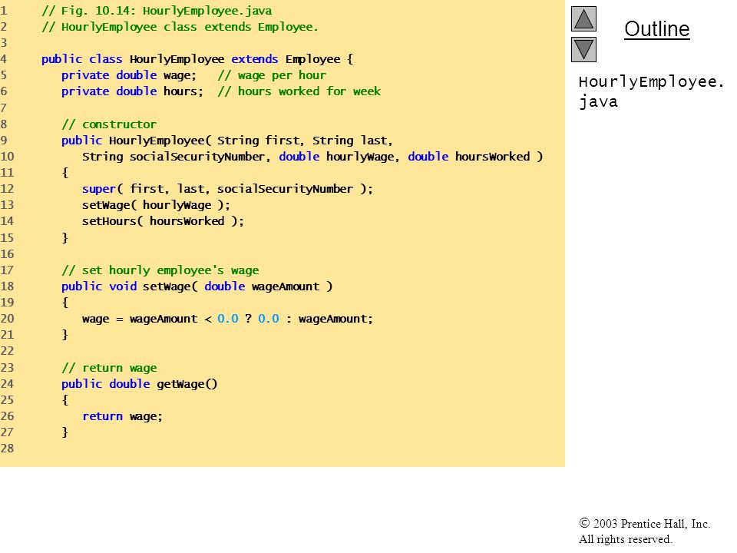The height and width of the screenshot is (553, 737).
Task: Select the HourlyEmployee.java outline label
Action: click(650, 91)
